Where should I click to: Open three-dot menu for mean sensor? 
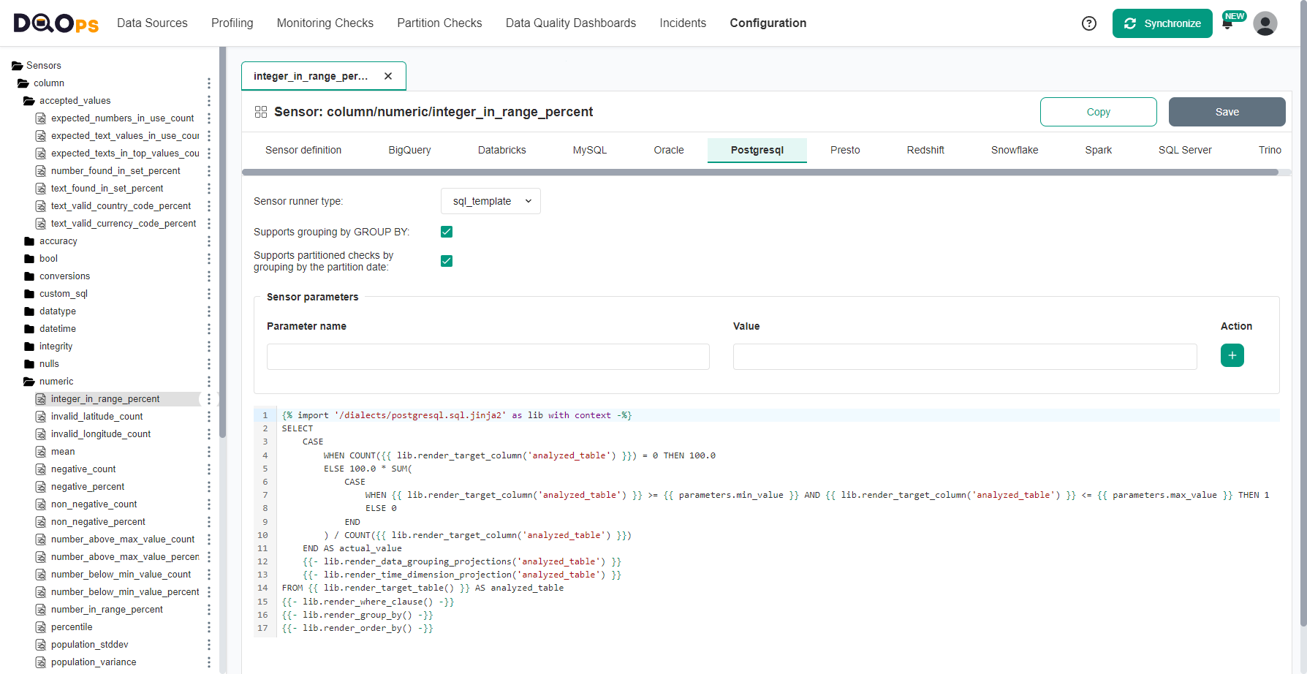click(x=209, y=452)
